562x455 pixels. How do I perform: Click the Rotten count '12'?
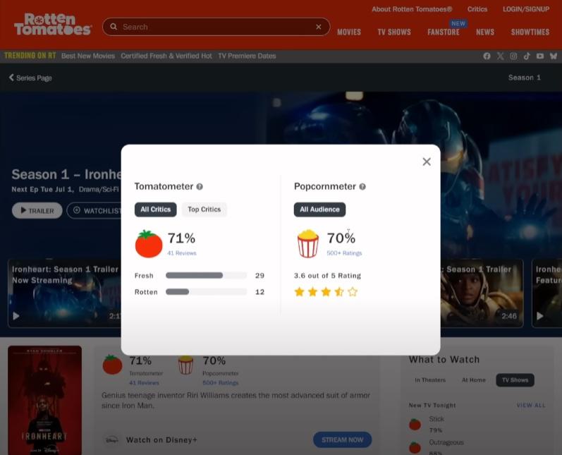[x=260, y=292]
